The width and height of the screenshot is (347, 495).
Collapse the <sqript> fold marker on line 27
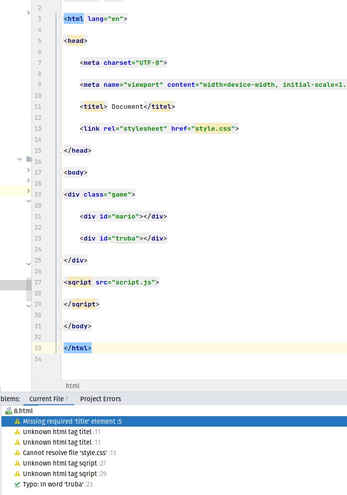61,282
